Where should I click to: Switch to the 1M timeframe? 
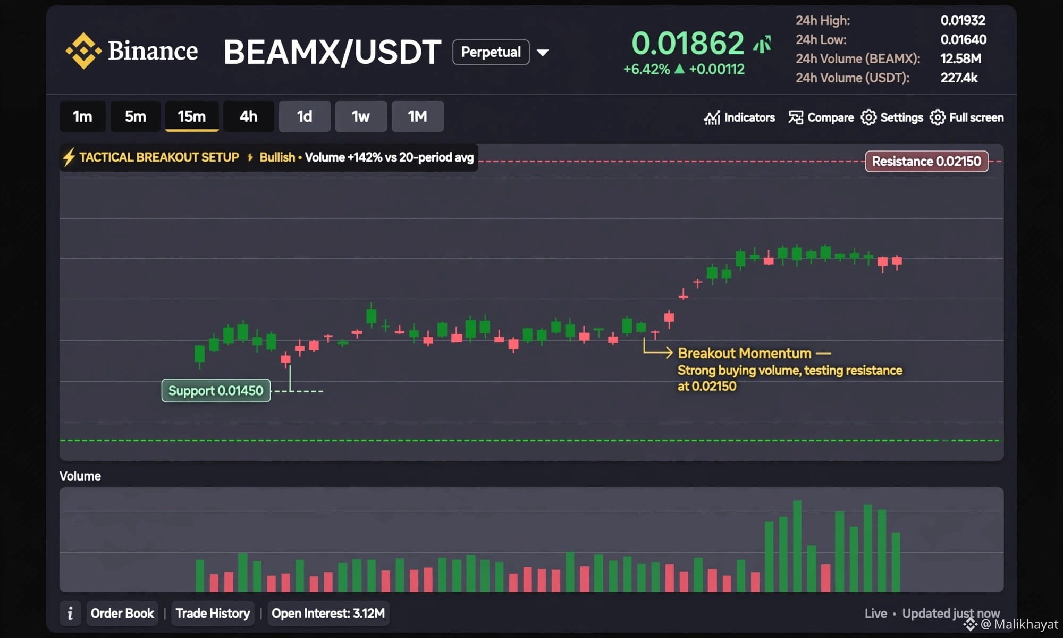(417, 116)
